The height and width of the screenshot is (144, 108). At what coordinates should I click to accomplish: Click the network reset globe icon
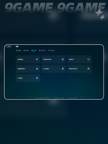tap(37, 59)
